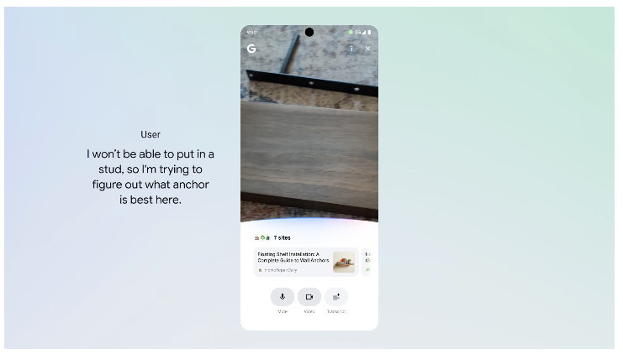Toggle the Video camera button
Image resolution: width=623 pixels, height=354 pixels.
309,297
